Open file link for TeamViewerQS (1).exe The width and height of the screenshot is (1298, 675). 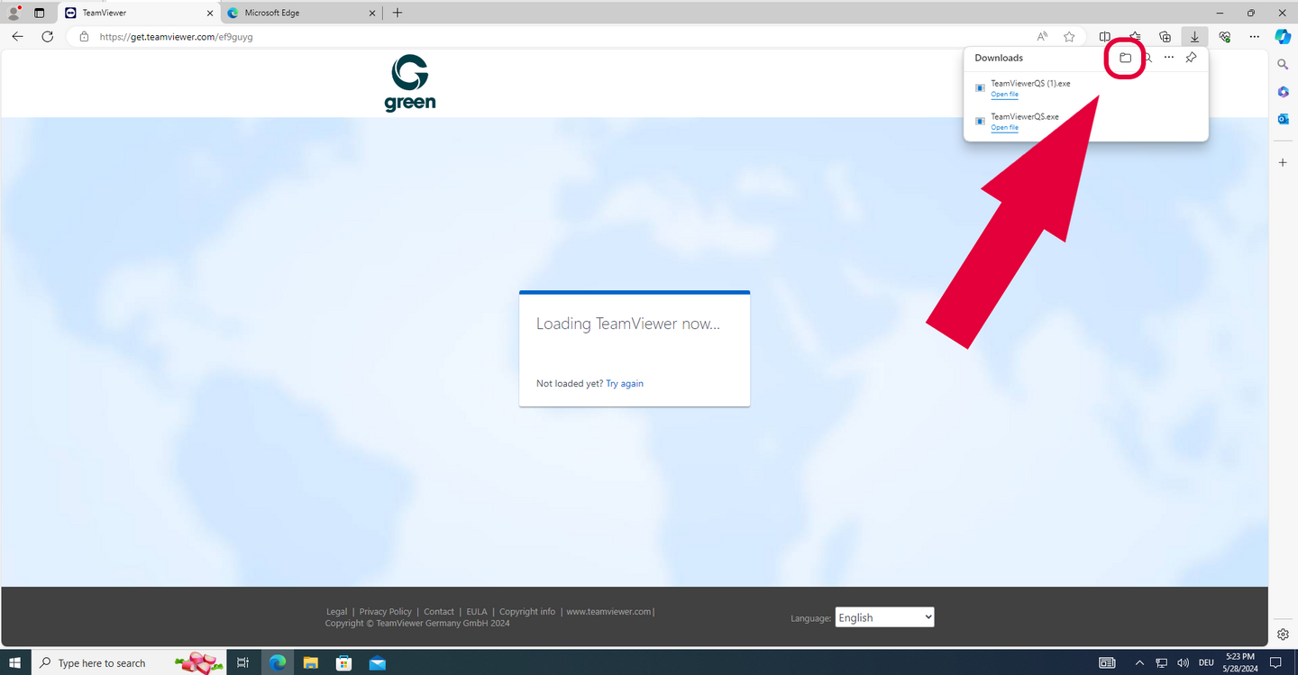point(1004,95)
